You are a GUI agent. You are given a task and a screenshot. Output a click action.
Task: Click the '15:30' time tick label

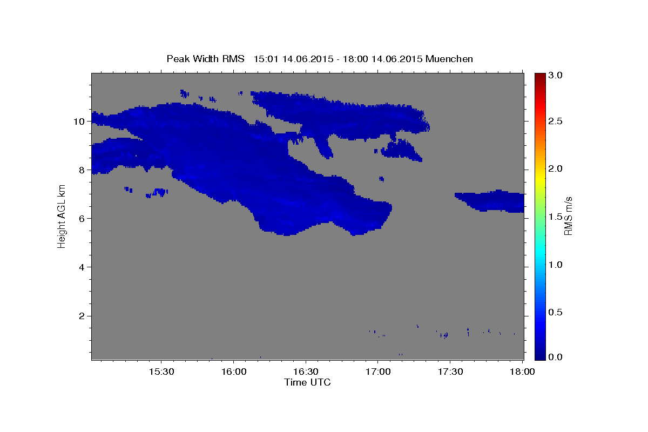(161, 372)
